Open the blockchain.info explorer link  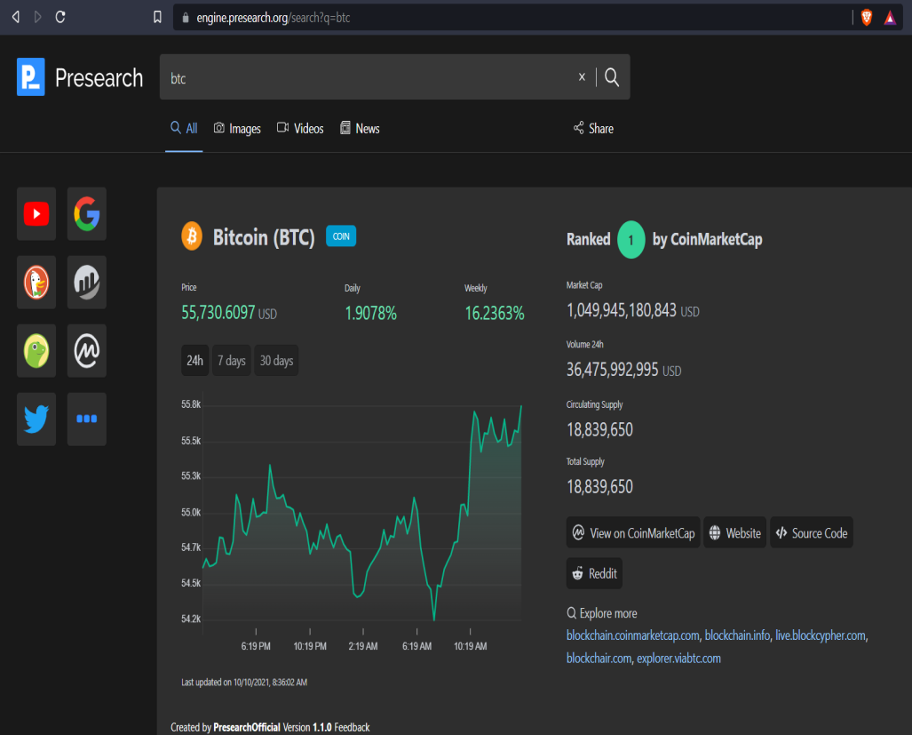click(737, 635)
